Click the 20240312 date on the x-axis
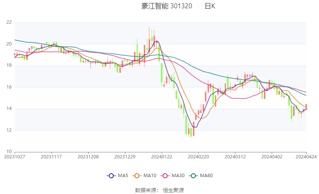 point(235,157)
